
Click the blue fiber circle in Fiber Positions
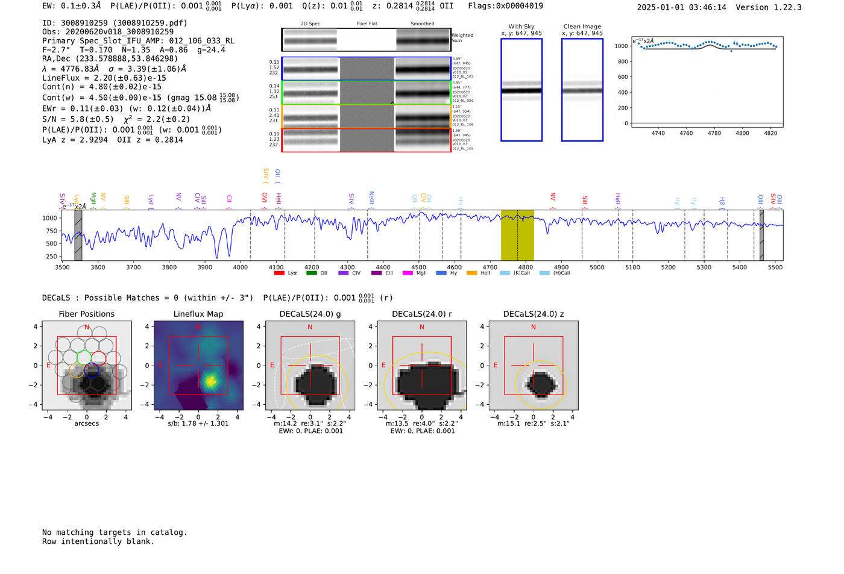tap(92, 370)
